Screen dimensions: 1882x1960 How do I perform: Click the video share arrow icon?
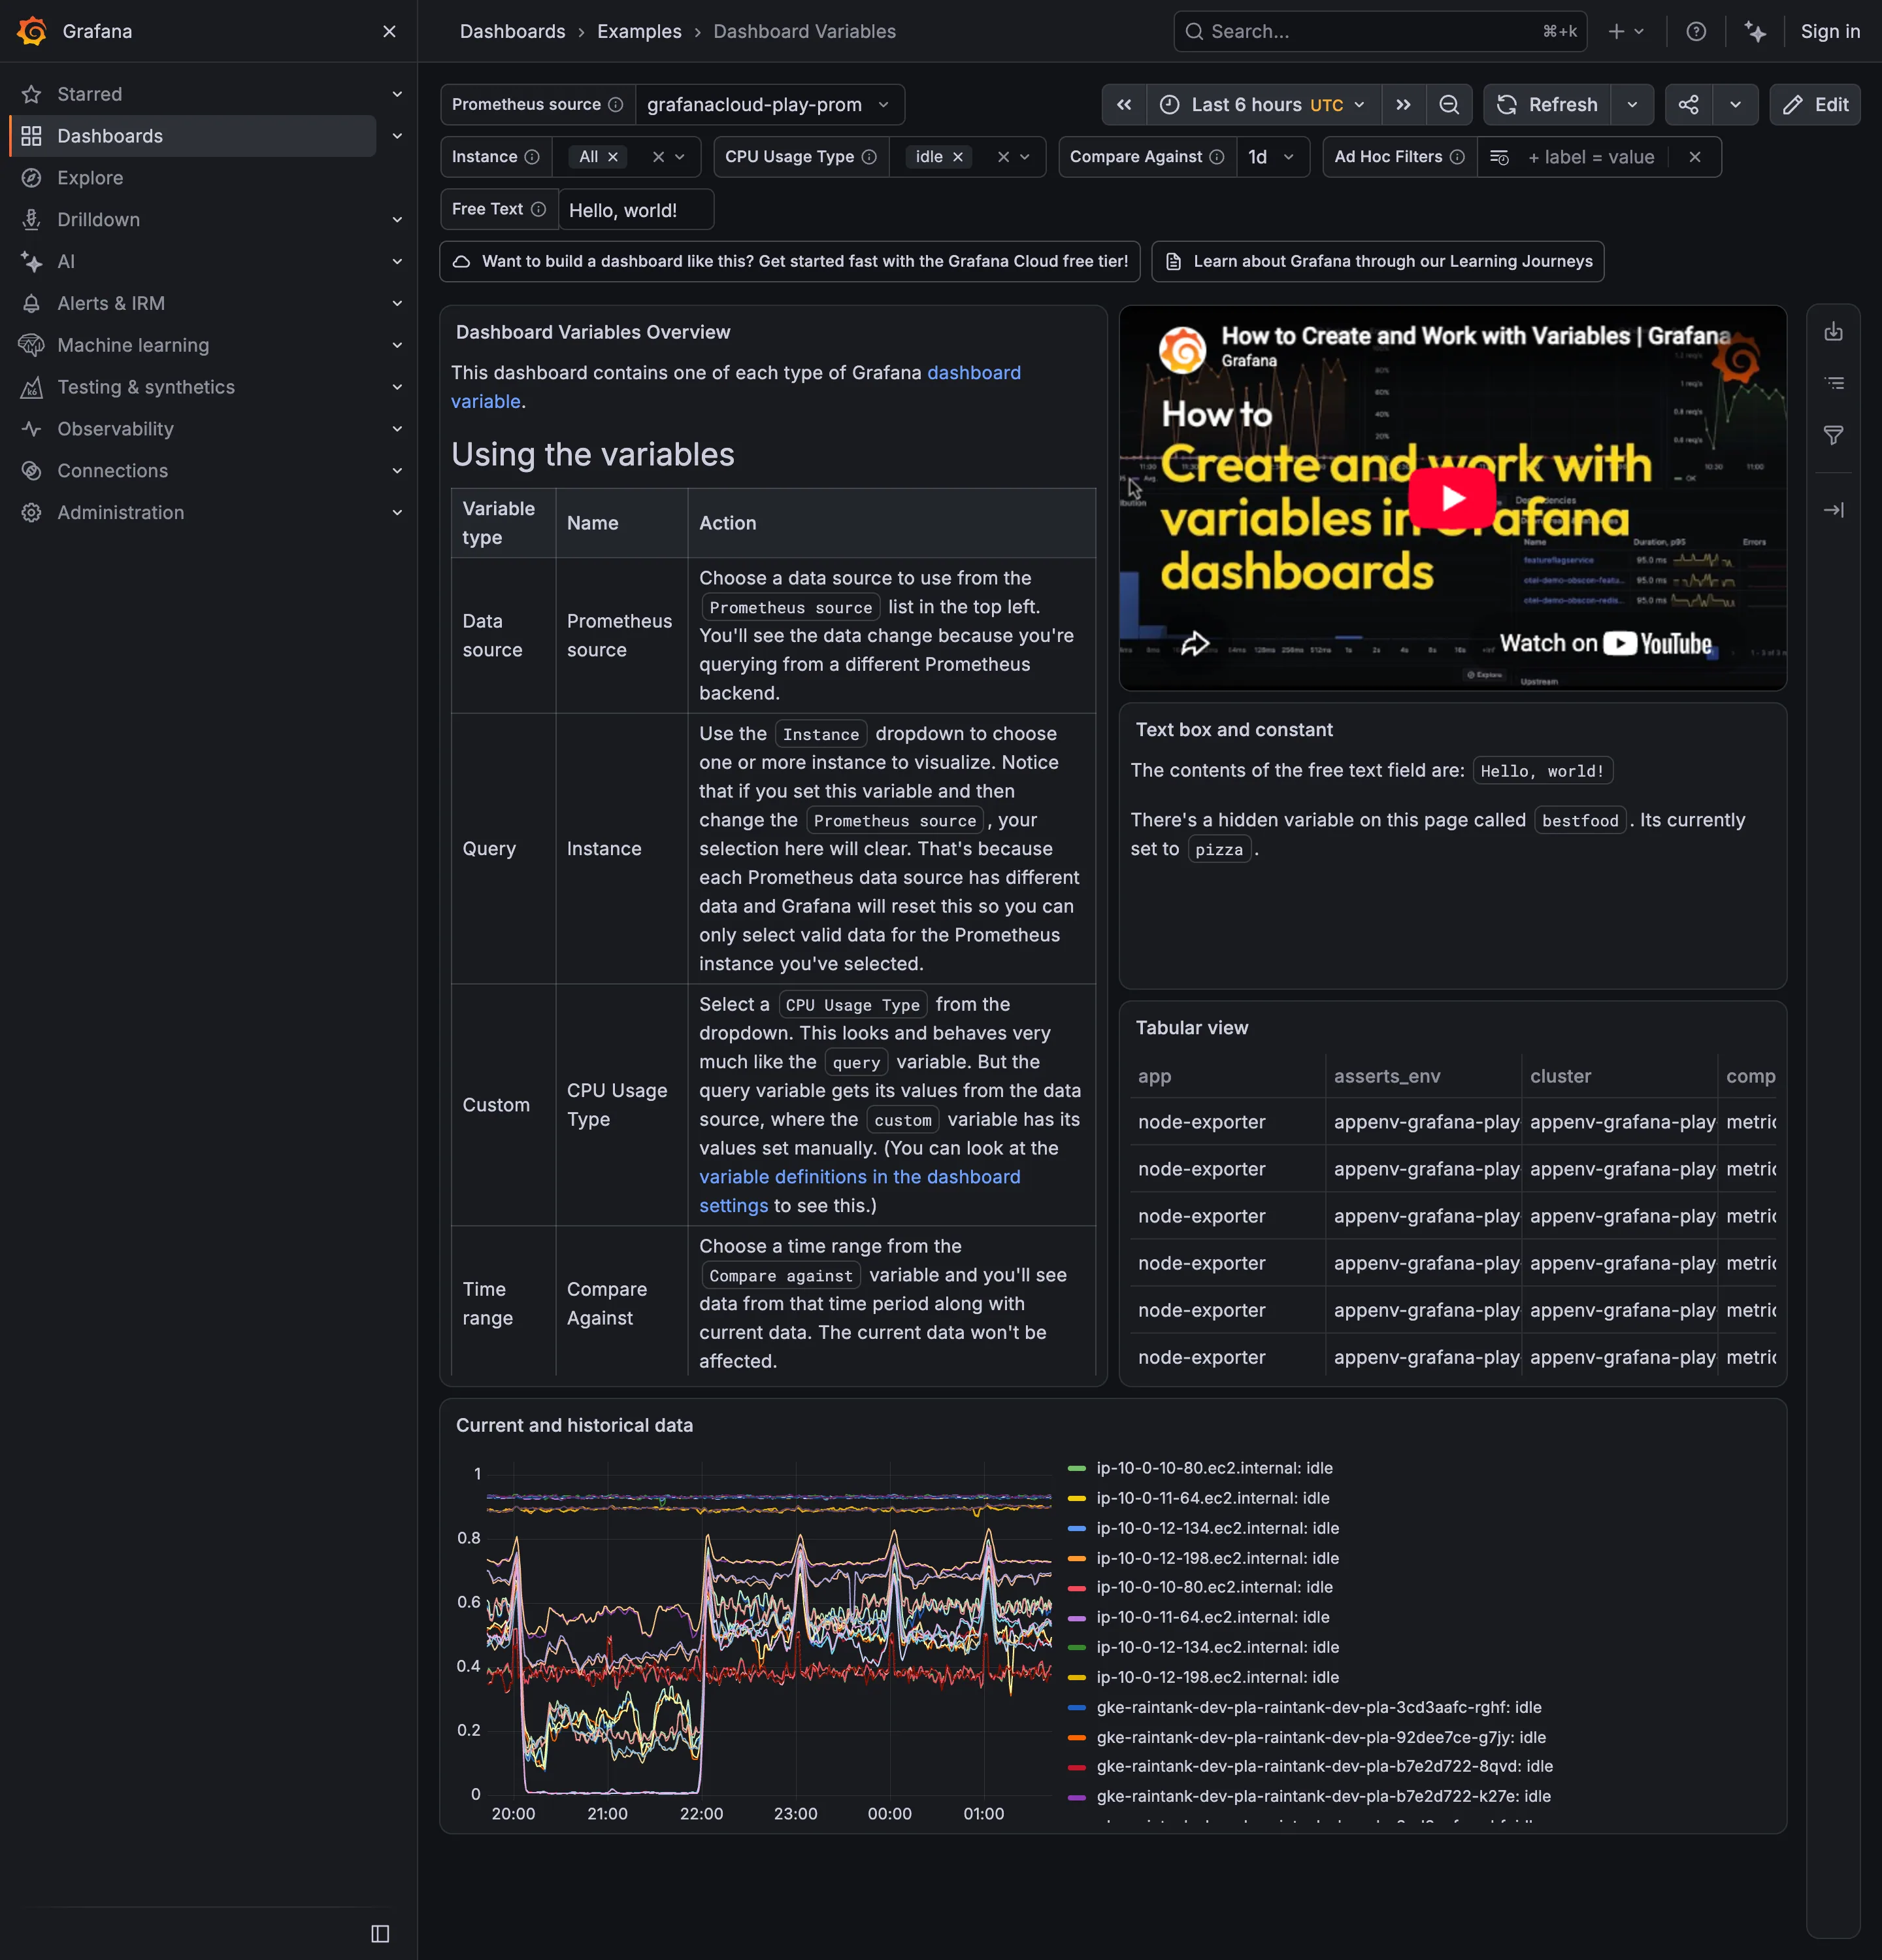click(x=1195, y=643)
